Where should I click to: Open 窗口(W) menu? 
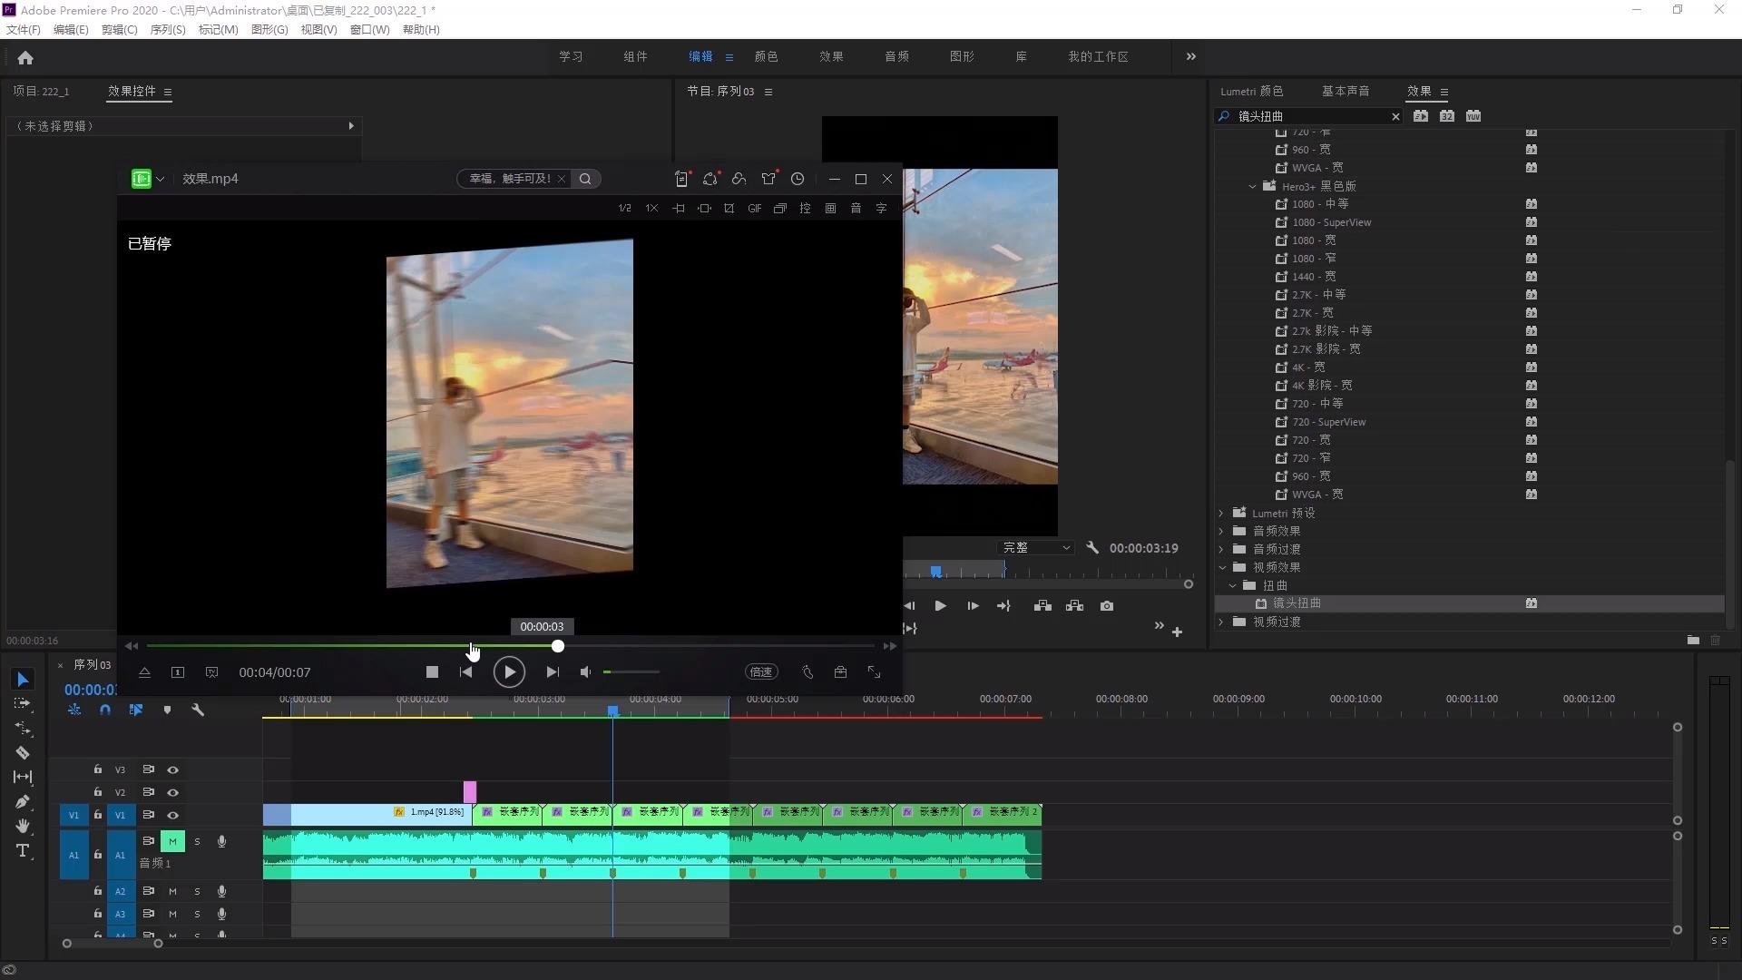coord(369,30)
